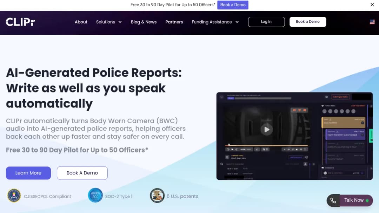Click the '6 U.S. patents' text
Screen dimensions: 379x213
[x=182, y=196]
